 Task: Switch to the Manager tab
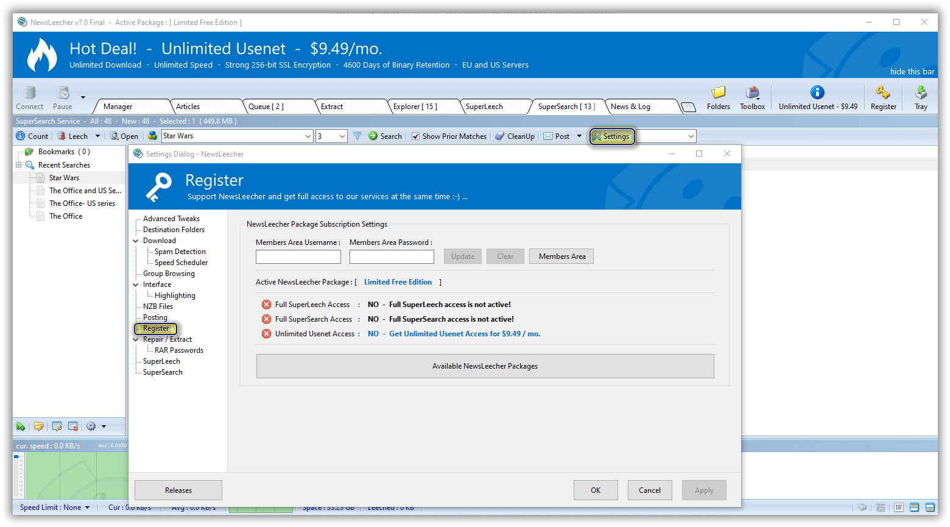pyautogui.click(x=132, y=107)
